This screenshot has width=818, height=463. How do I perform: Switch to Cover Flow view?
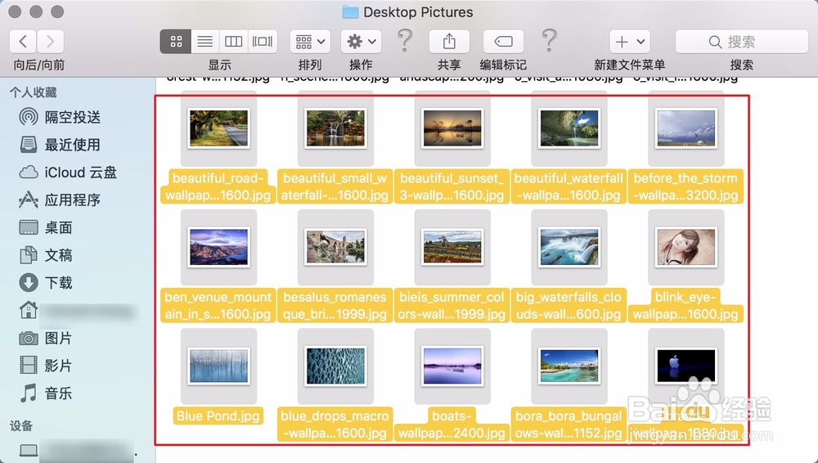point(263,41)
